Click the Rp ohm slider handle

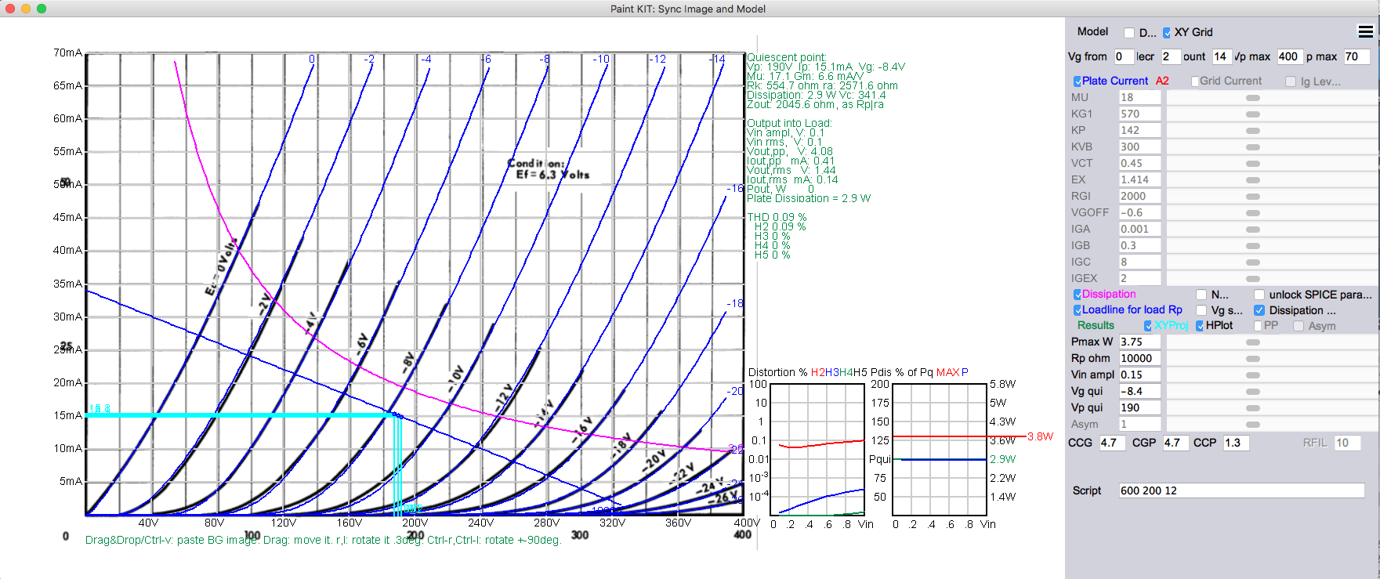(x=1253, y=359)
